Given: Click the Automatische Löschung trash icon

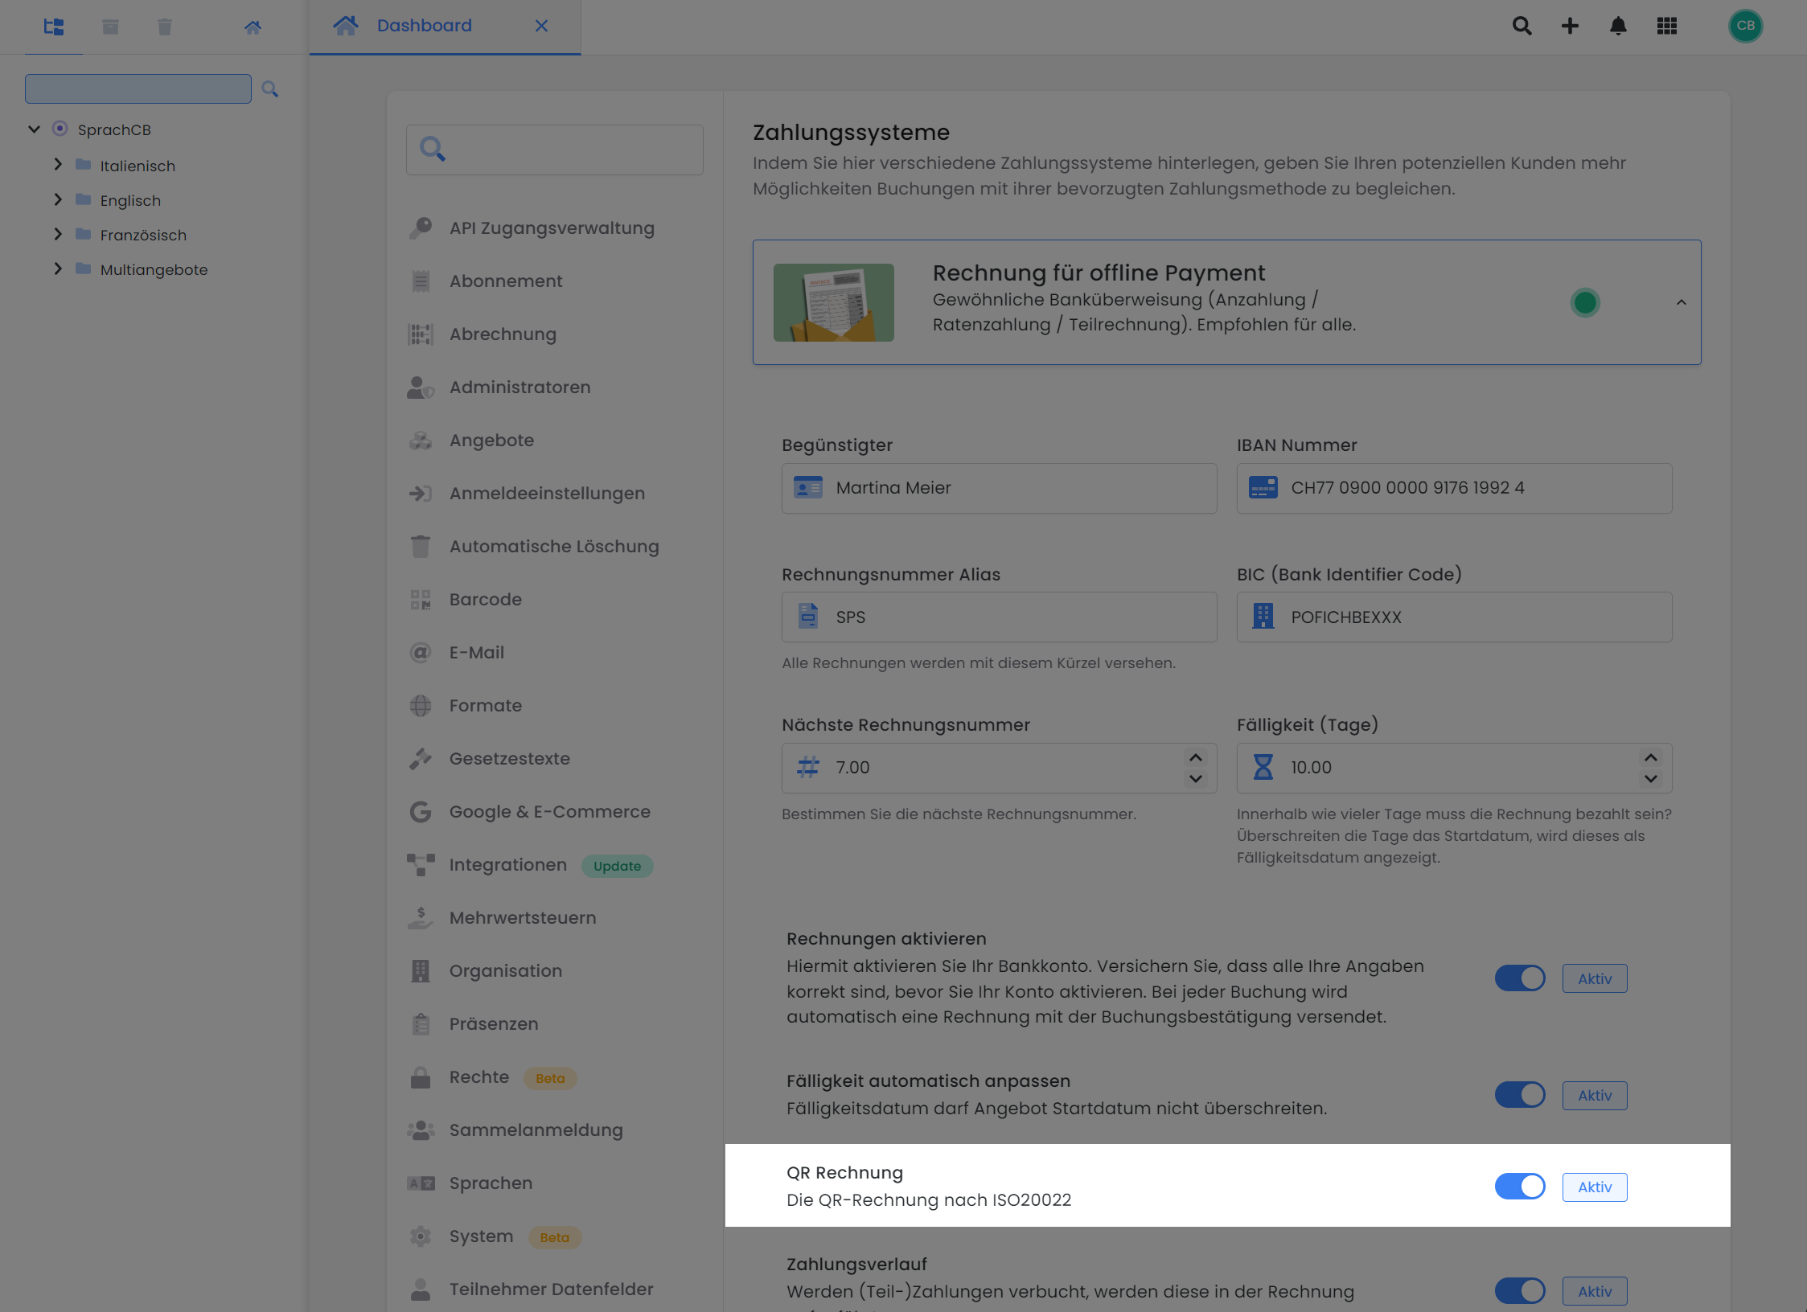Looking at the screenshot, I should point(421,546).
